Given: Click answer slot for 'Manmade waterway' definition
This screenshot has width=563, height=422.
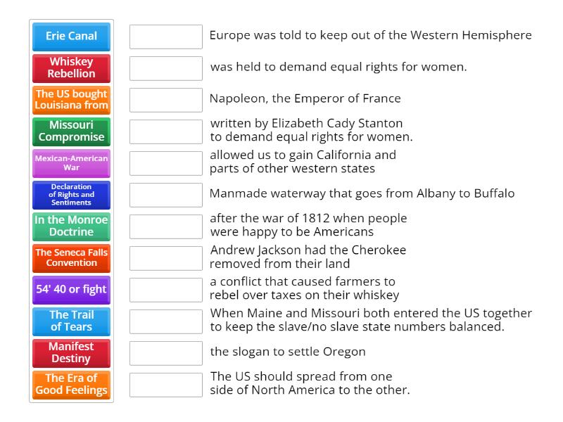Looking at the screenshot, I should pyautogui.click(x=166, y=195).
